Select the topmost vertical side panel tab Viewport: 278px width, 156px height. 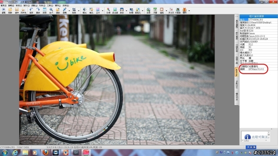click(236, 24)
